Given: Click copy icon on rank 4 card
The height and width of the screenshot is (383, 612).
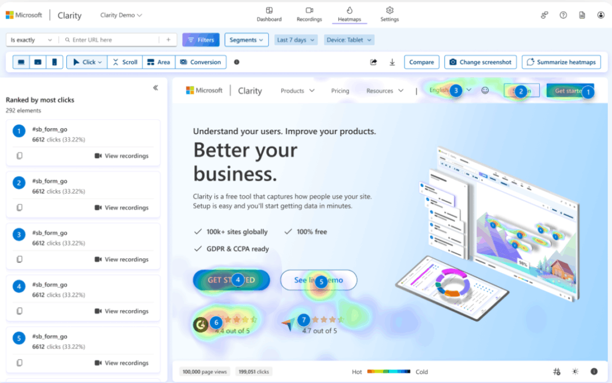Looking at the screenshot, I should point(20,311).
